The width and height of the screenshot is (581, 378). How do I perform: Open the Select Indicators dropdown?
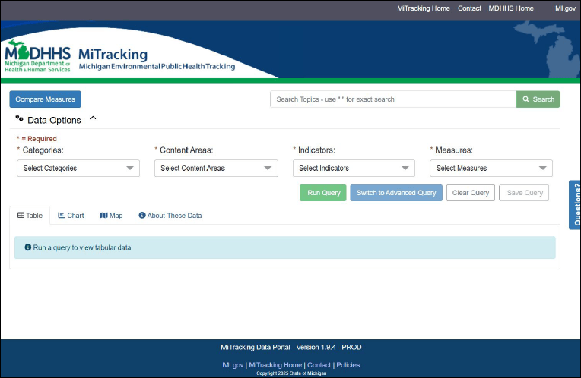pos(354,168)
